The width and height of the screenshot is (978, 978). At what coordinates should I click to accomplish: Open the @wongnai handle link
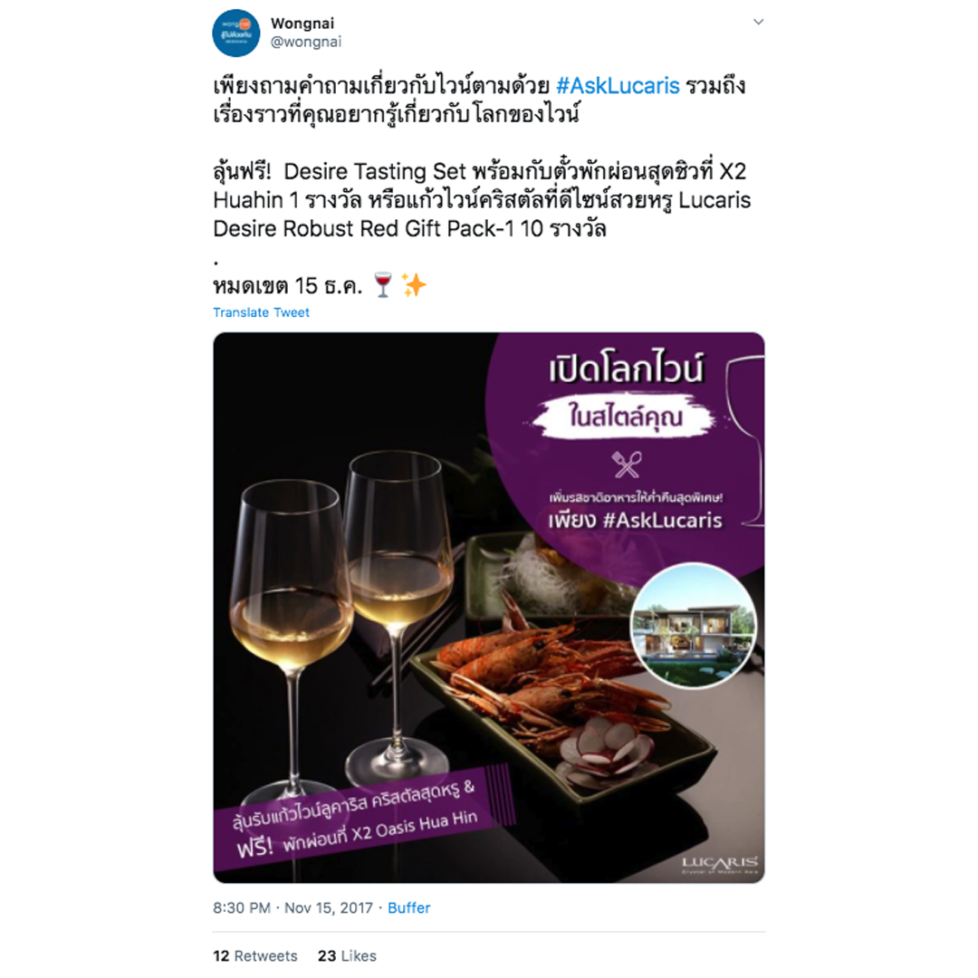pyautogui.click(x=306, y=42)
